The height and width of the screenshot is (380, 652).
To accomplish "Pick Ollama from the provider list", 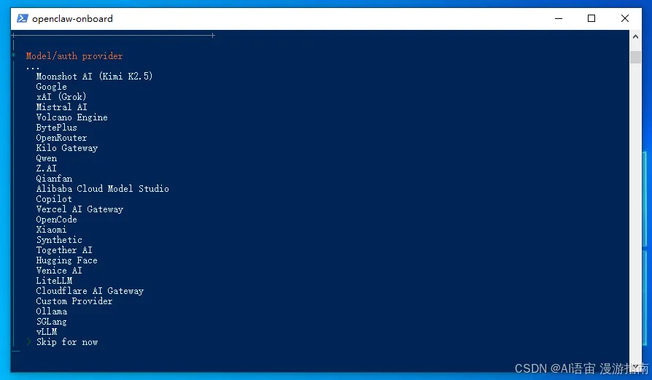I will pyautogui.click(x=52, y=311).
